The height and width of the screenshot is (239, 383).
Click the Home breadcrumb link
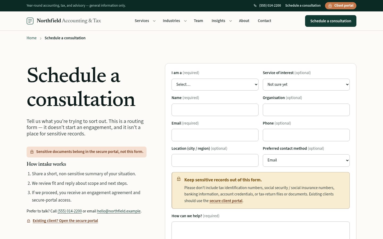[32, 38]
